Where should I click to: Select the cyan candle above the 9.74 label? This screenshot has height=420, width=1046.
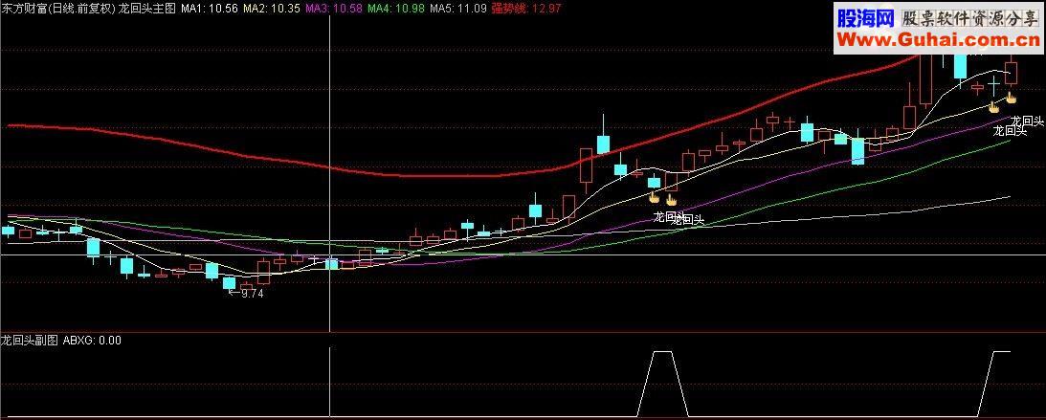click(x=229, y=283)
